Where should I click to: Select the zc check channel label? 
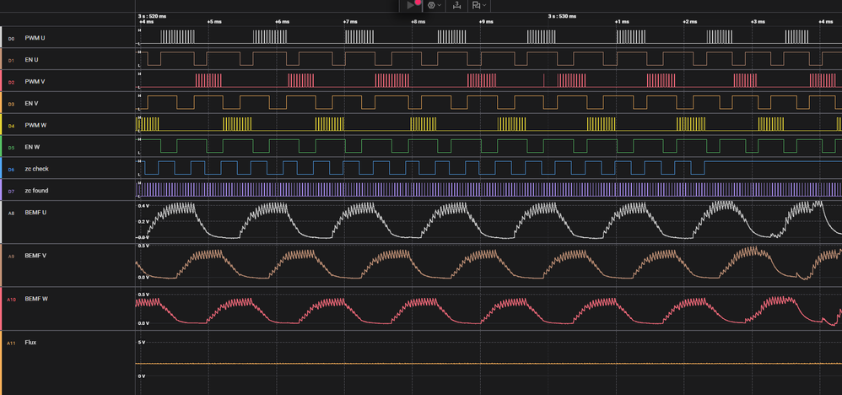click(x=36, y=169)
